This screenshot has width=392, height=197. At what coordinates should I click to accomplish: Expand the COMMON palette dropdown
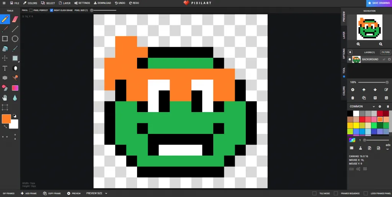coord(374,107)
